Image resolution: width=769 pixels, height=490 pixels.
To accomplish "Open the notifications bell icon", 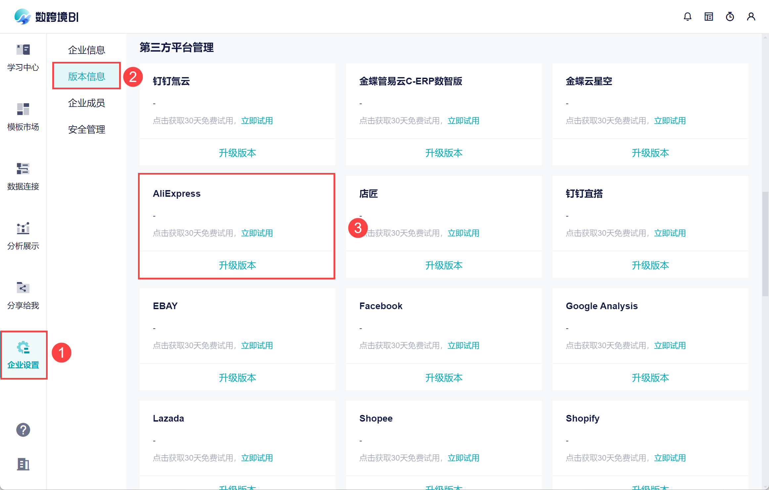I will click(688, 17).
